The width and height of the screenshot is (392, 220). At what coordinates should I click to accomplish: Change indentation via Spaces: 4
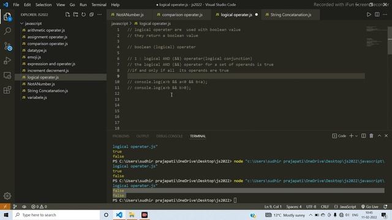294,207
